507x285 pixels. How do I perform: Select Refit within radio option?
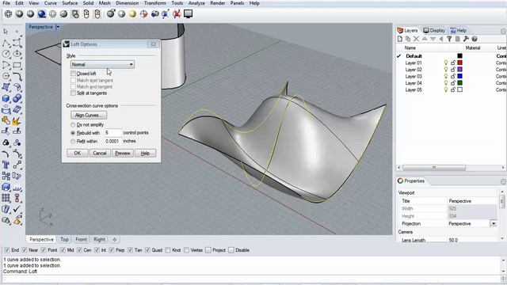(73, 141)
